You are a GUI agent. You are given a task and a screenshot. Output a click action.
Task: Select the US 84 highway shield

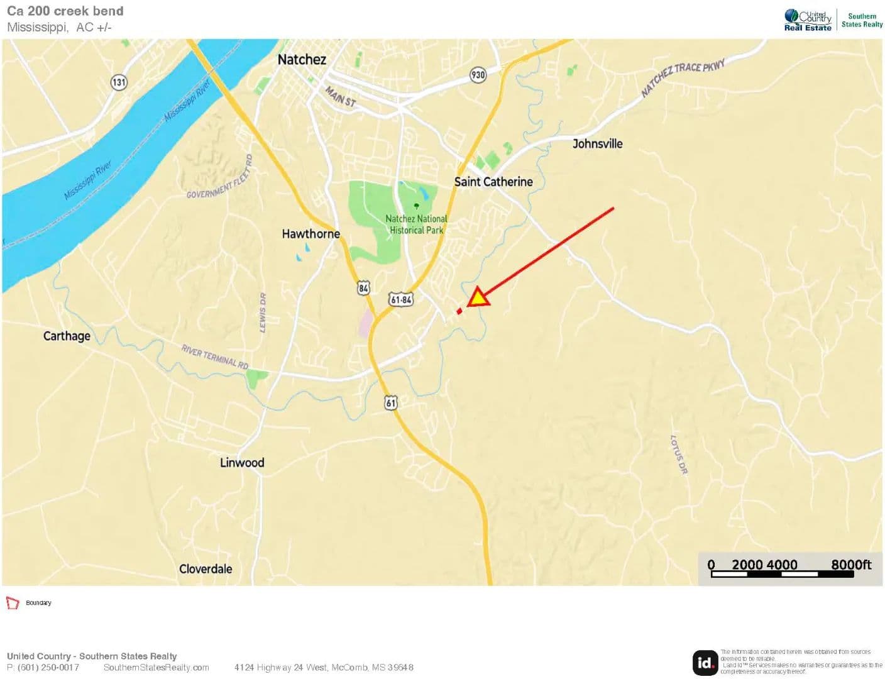click(363, 289)
